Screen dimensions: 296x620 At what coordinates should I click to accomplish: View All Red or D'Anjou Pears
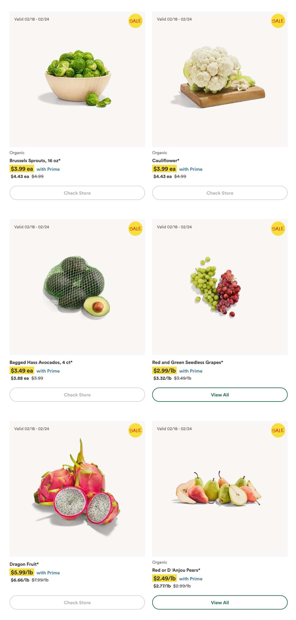click(x=220, y=602)
